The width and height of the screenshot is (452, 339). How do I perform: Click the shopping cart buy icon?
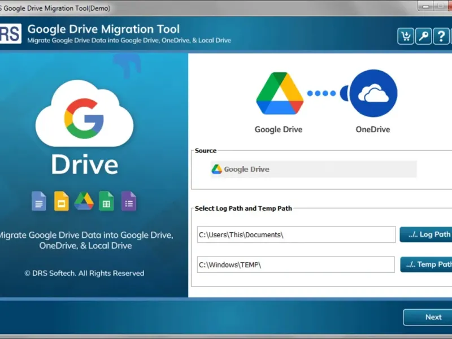(406, 36)
